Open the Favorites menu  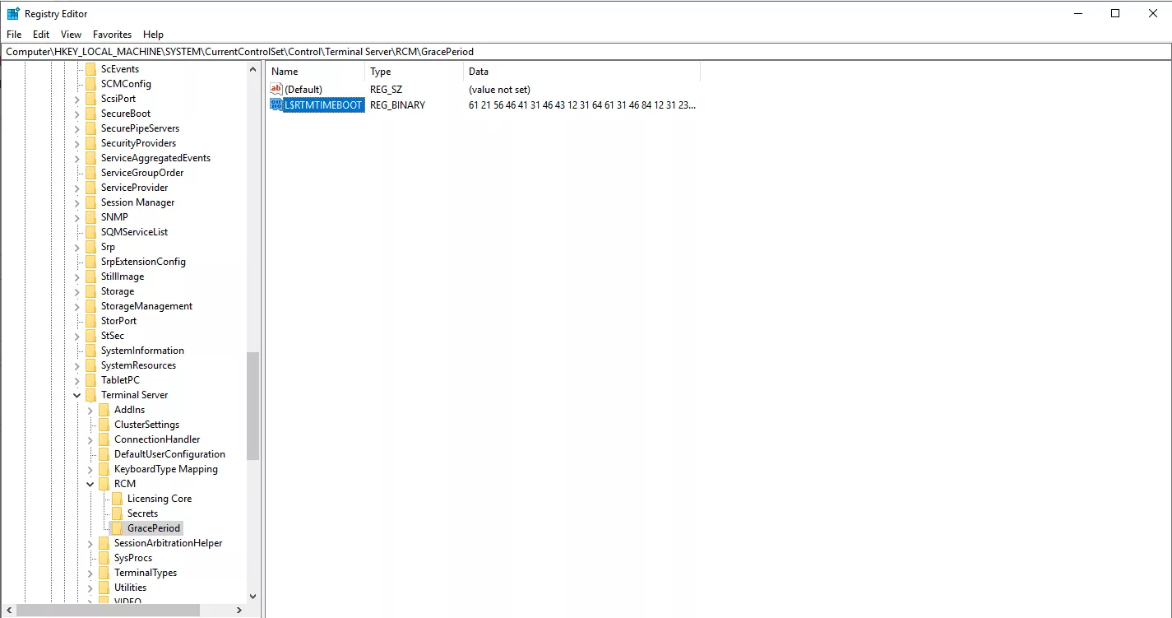point(112,35)
